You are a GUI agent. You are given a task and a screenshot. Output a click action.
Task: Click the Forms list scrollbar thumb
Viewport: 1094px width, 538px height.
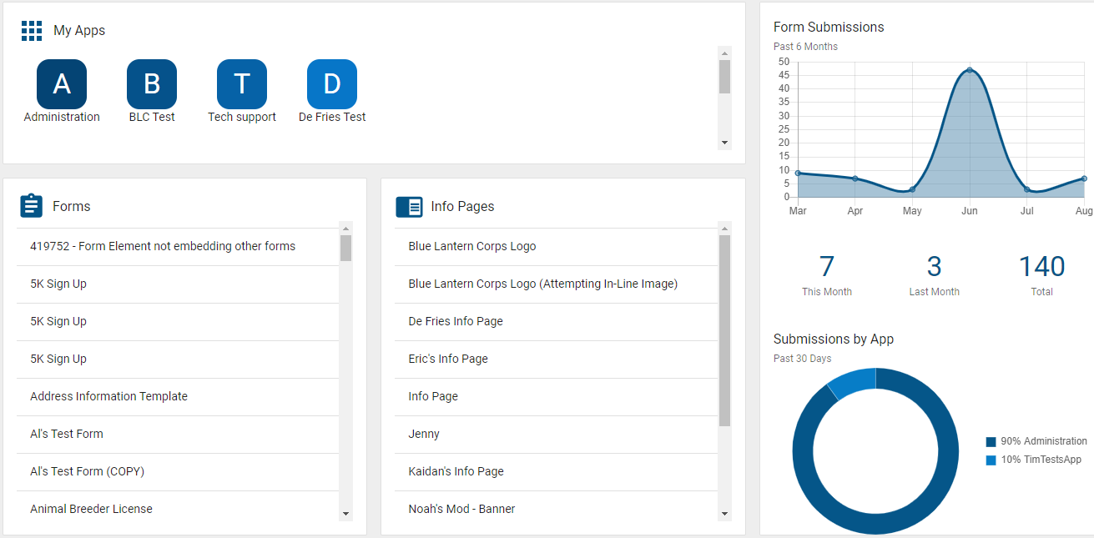(345, 249)
